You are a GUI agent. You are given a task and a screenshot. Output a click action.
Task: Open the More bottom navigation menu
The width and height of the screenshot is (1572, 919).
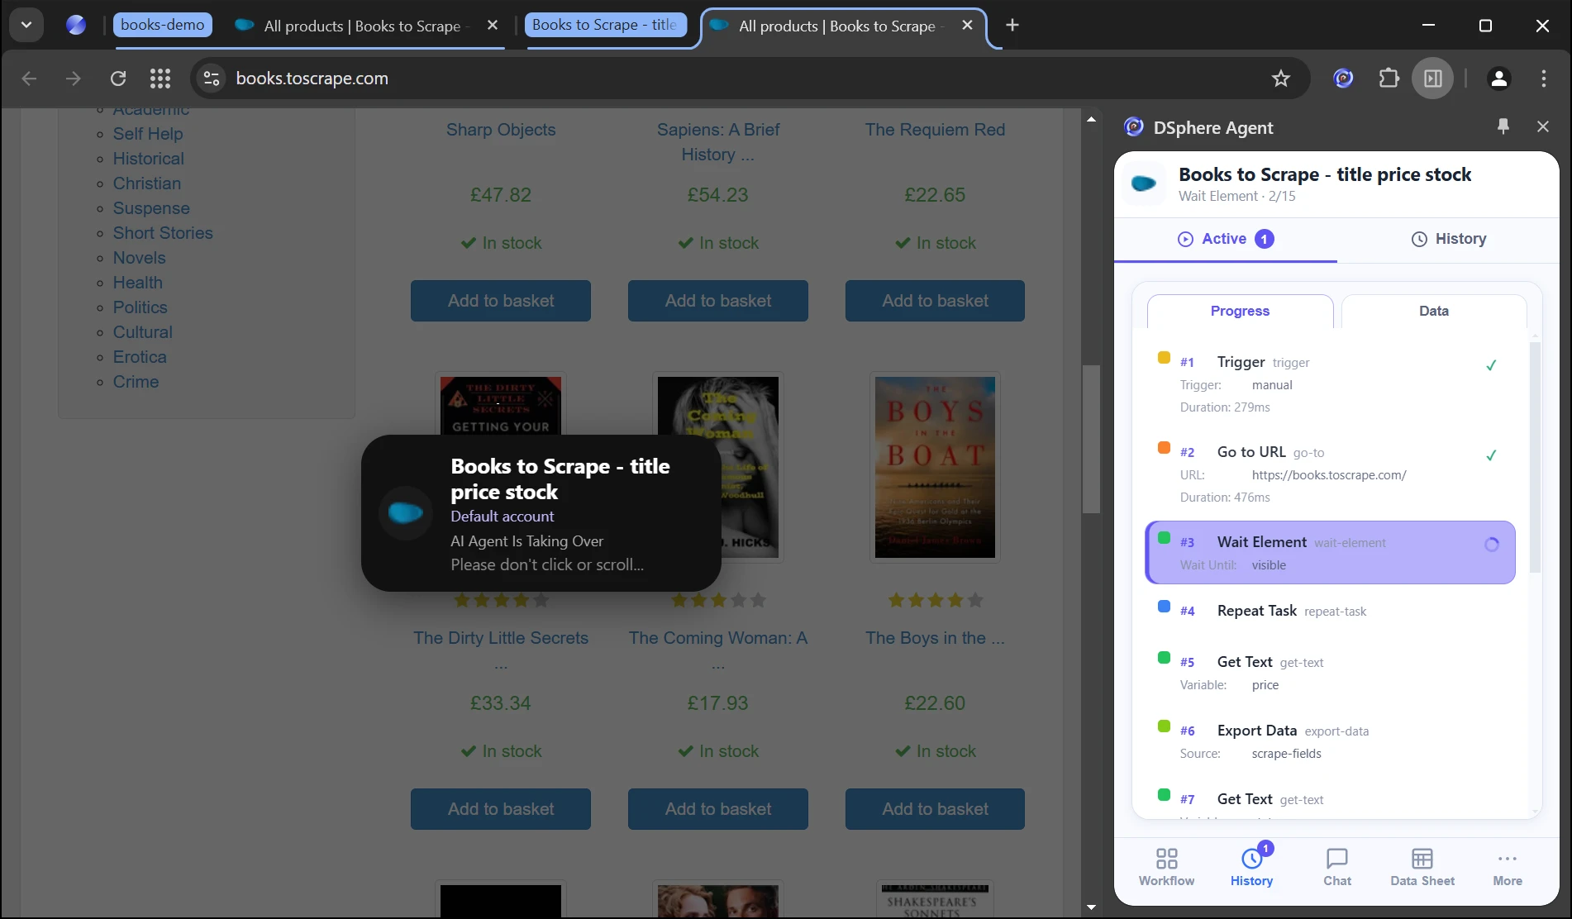point(1508,867)
